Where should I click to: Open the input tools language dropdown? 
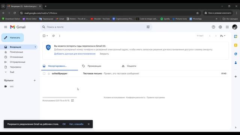[x=223, y=36]
